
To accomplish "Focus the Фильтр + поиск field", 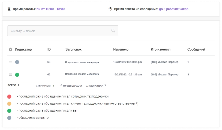I will [63, 31].
